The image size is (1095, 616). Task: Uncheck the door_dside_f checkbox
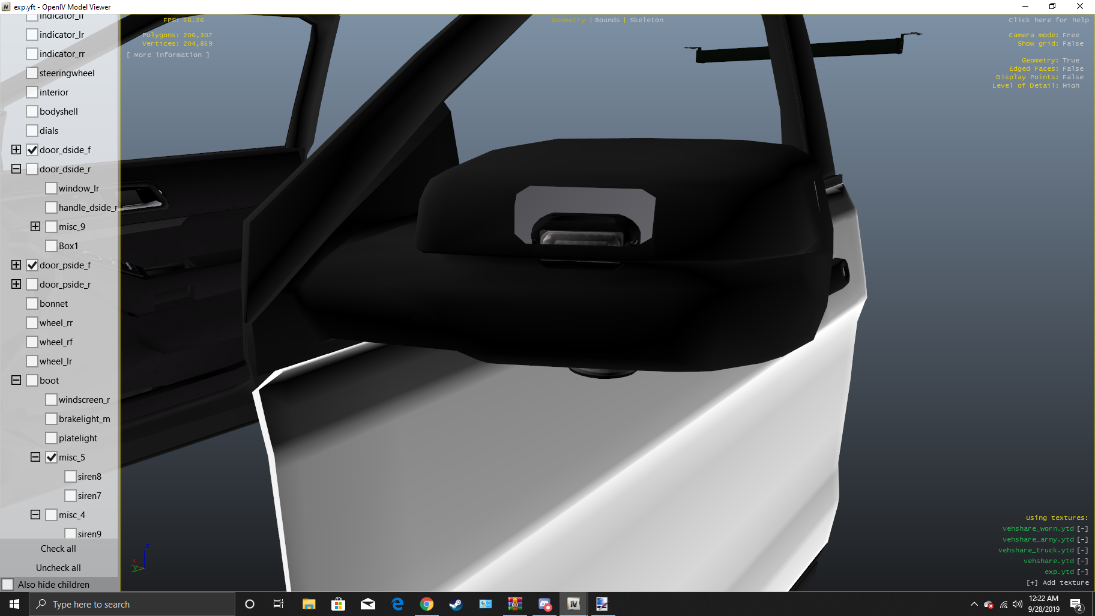[32, 150]
